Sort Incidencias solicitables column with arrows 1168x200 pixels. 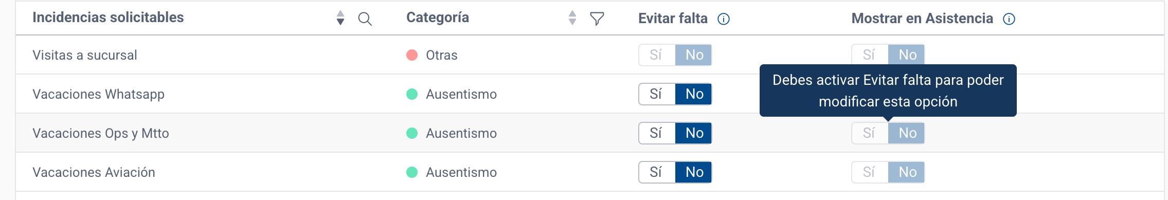340,18
